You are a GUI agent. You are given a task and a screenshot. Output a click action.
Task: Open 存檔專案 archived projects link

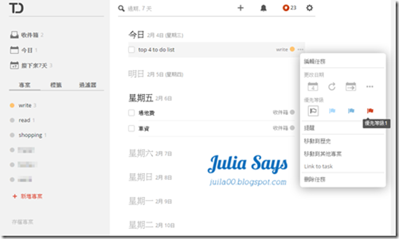coord(22,222)
